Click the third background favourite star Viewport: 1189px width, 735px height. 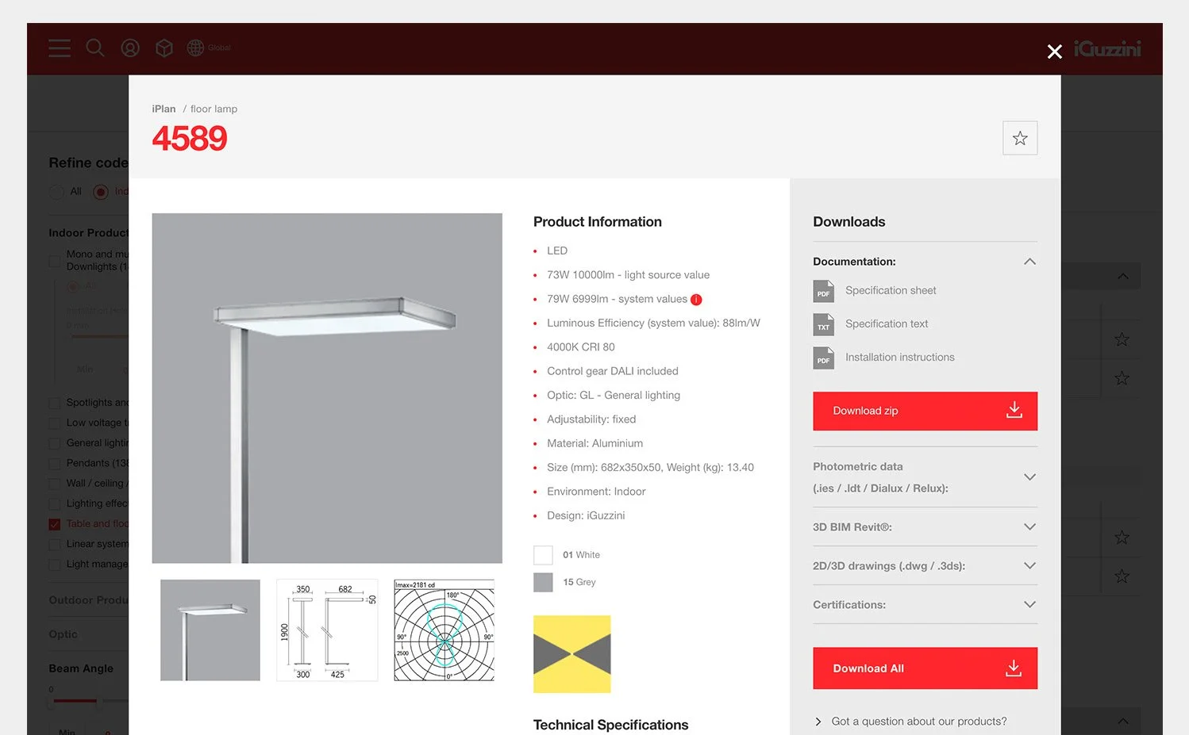[x=1122, y=538]
